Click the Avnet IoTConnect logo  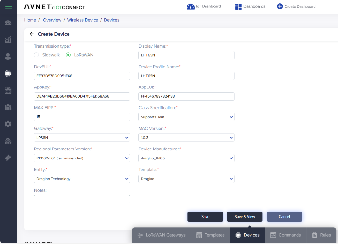[55, 7]
